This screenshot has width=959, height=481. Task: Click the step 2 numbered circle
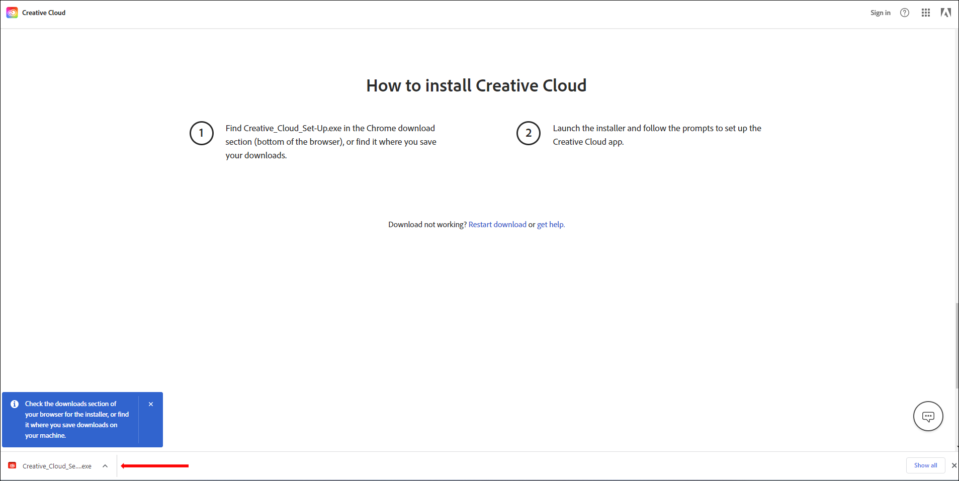click(x=528, y=133)
